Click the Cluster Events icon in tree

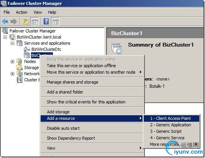point(20,80)
